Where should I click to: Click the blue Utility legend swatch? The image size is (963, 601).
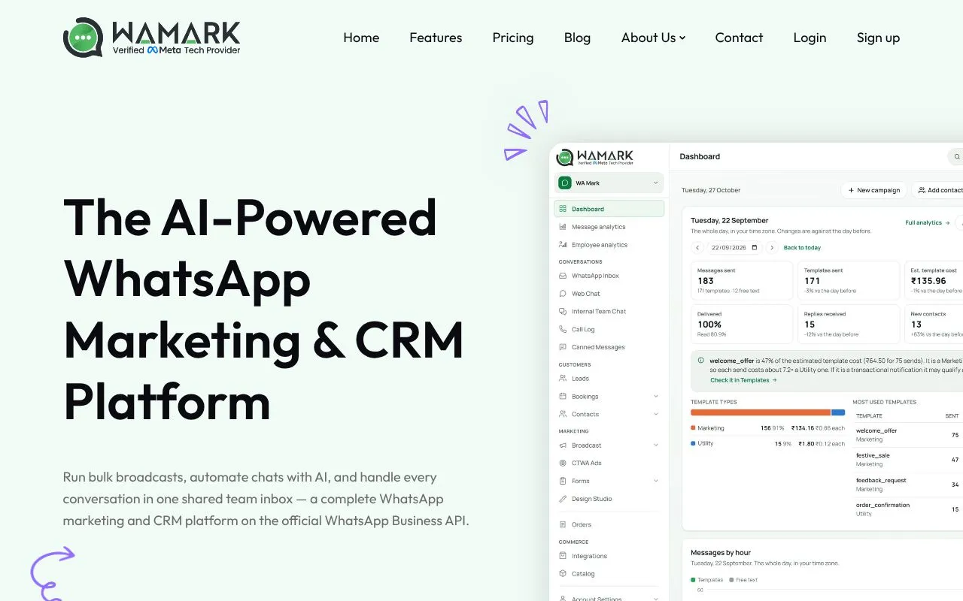[x=693, y=443]
